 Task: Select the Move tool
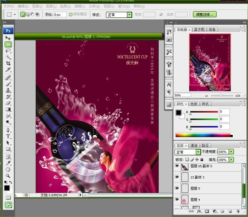[x=8, y=38]
